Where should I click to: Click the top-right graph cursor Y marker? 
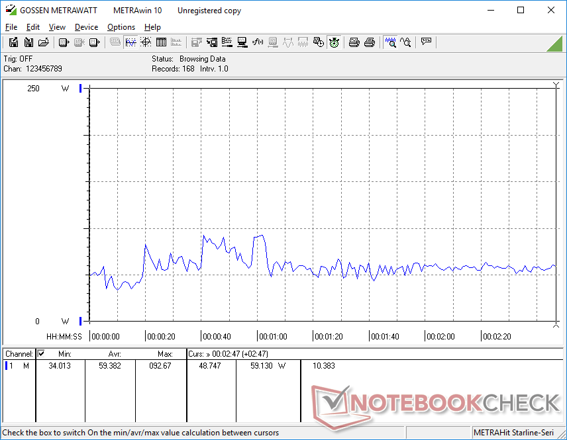[556, 85]
